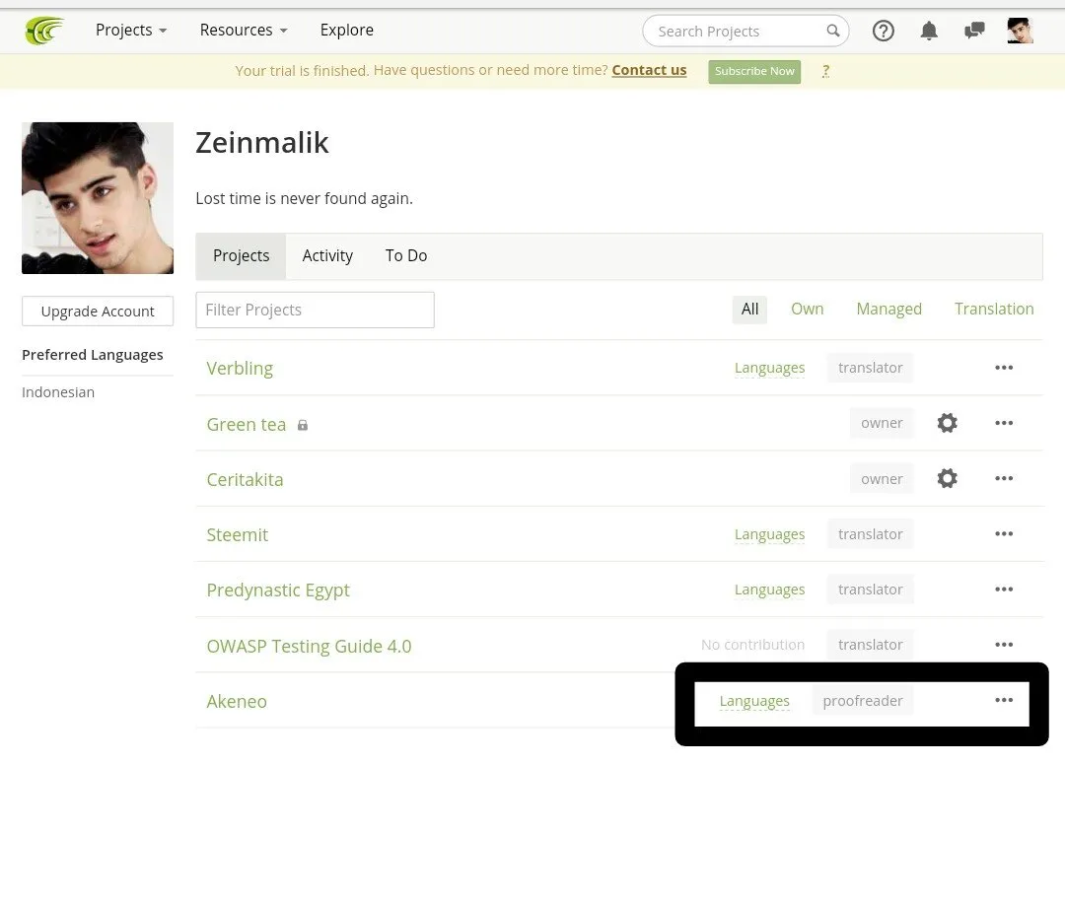Click Steemit translator role label
The image size is (1065, 903).
870,534
